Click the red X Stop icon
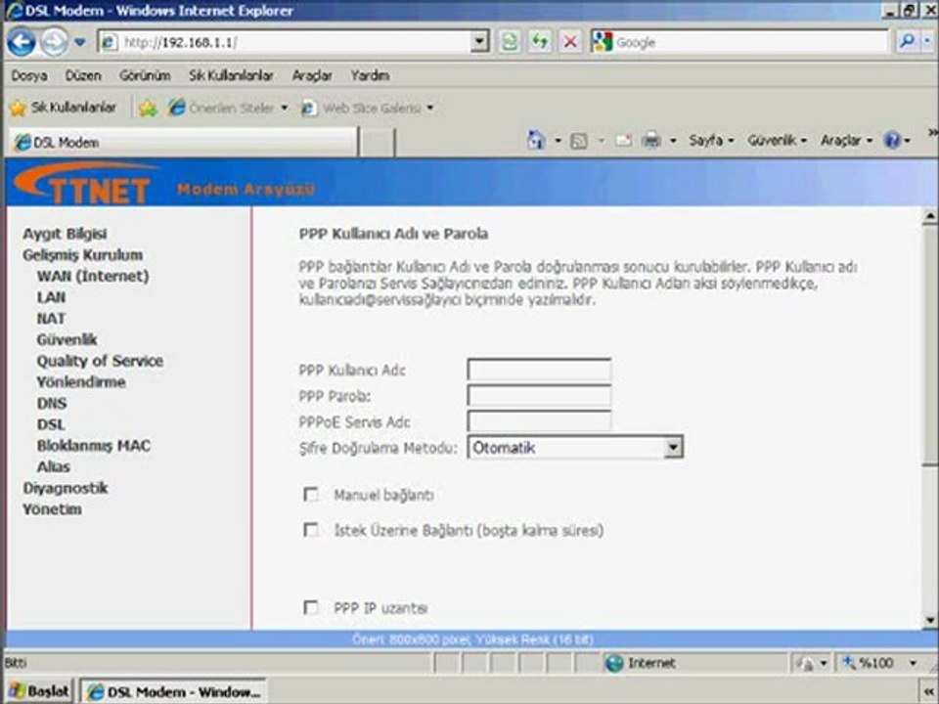 (x=570, y=42)
